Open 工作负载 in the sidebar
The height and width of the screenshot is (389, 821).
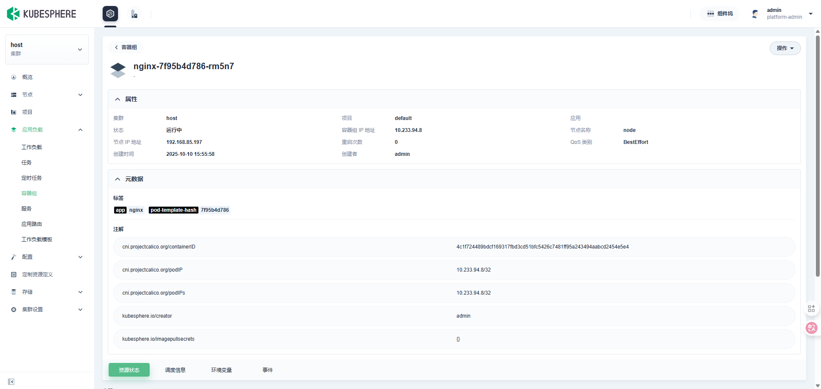pos(32,147)
